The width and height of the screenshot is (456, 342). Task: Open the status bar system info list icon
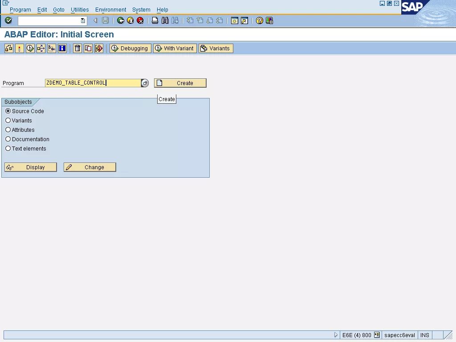[x=377, y=335]
